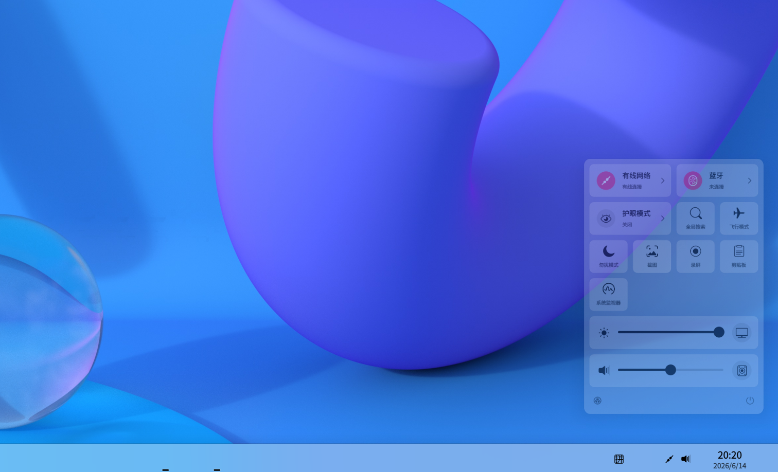Click the wired network tray icon in taskbar

point(669,459)
